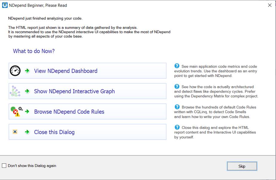The height and width of the screenshot is (180, 276).
Task: Click the Skip button
Action: click(242, 166)
